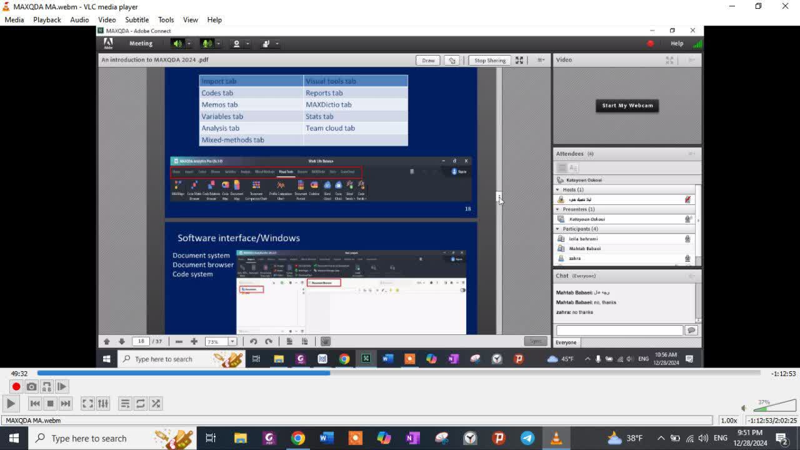The height and width of the screenshot is (450, 800).
Task: Play the video in VLC
Action: click(x=11, y=404)
